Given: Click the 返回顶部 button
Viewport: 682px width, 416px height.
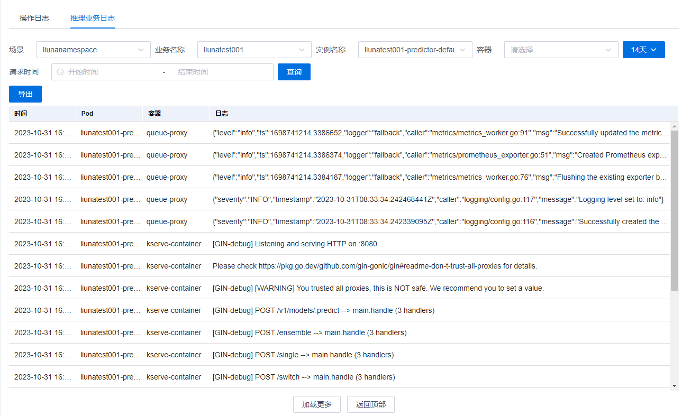Looking at the screenshot, I should 370,404.
